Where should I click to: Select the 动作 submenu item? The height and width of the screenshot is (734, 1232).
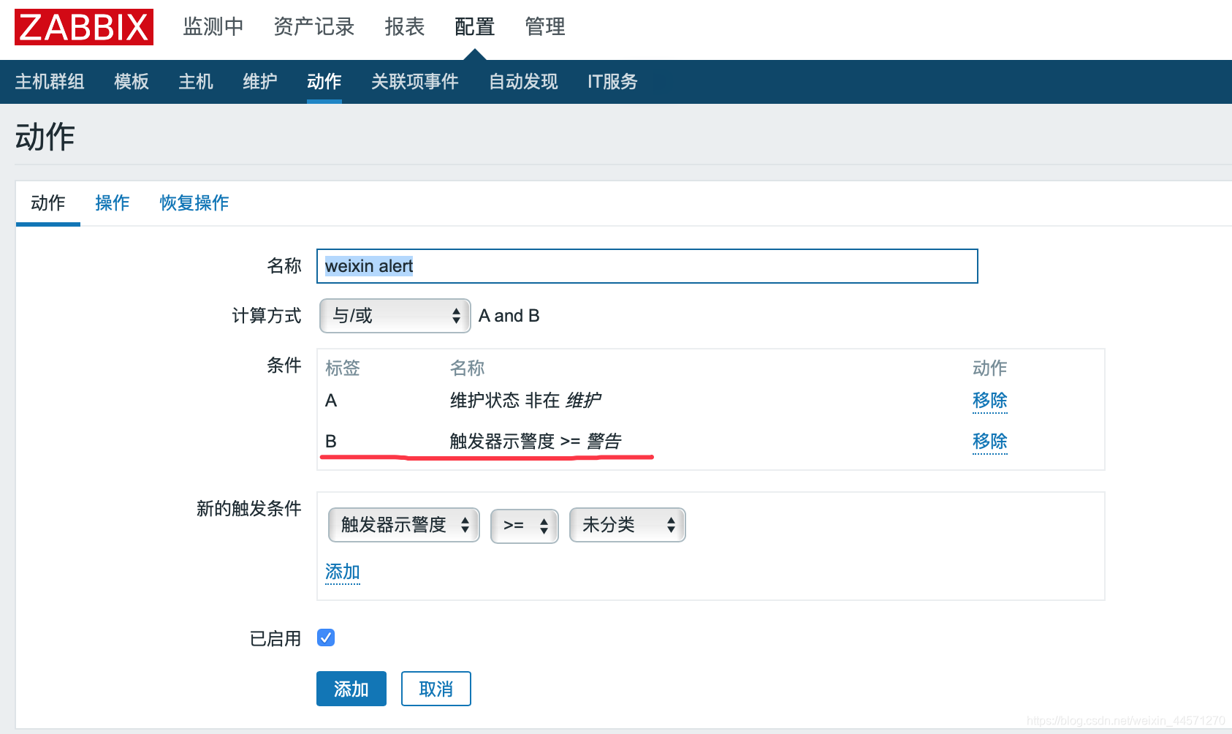324,81
